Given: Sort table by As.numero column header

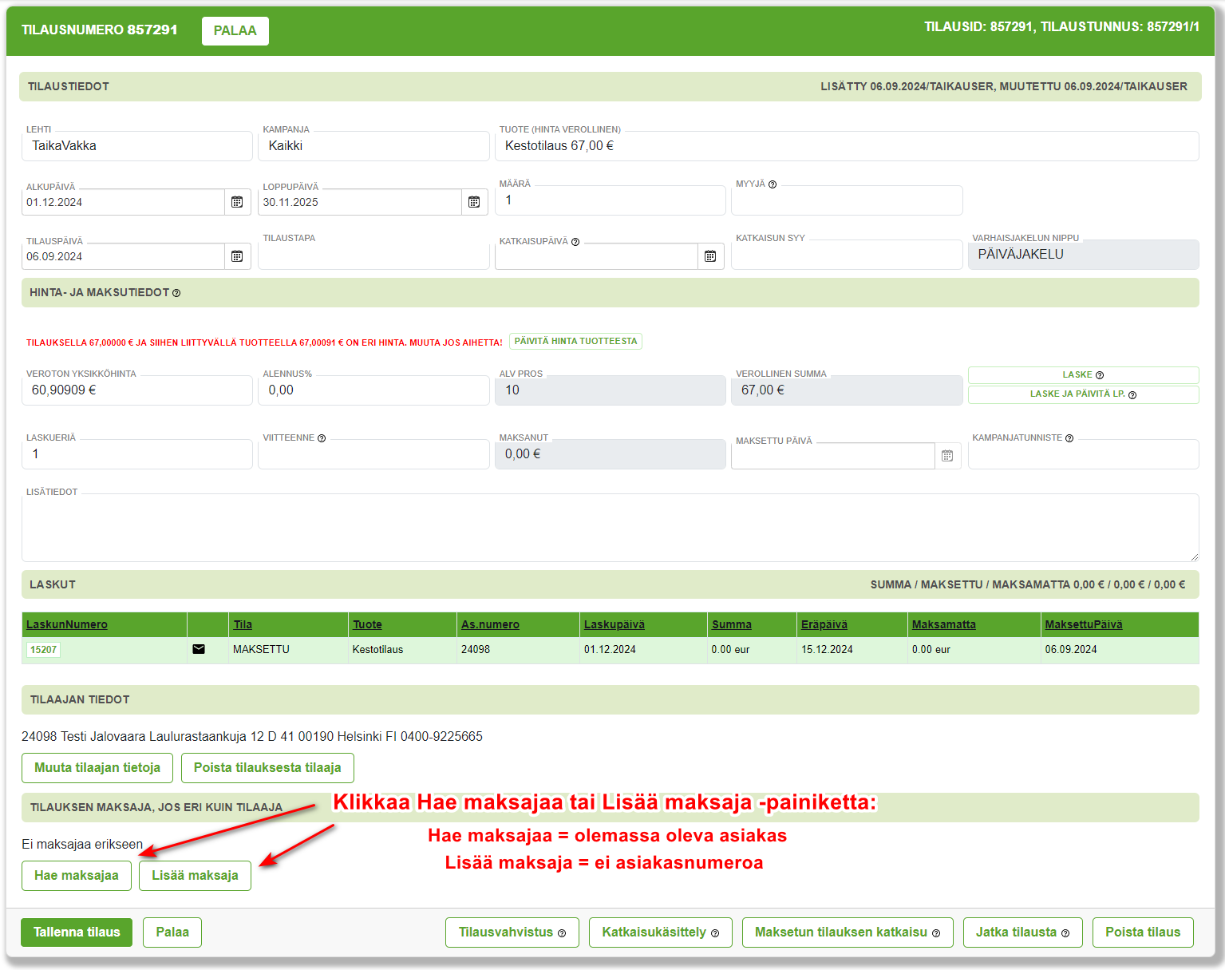Looking at the screenshot, I should click(490, 624).
